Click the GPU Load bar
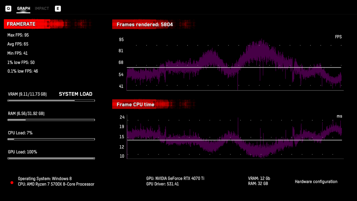357x201 pixels. pyautogui.click(x=51, y=158)
